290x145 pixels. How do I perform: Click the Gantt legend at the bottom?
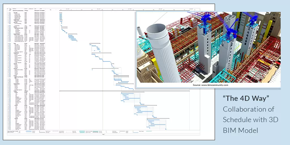pos(85,132)
